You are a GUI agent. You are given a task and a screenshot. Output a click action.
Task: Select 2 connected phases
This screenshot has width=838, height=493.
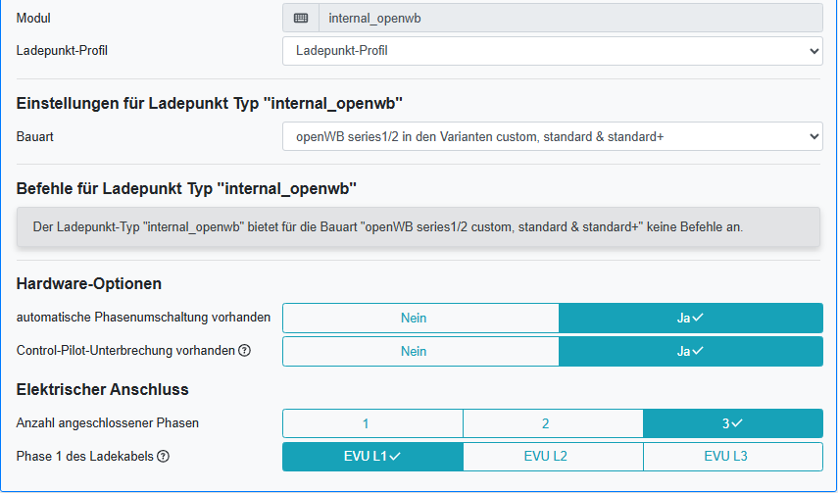(553, 423)
